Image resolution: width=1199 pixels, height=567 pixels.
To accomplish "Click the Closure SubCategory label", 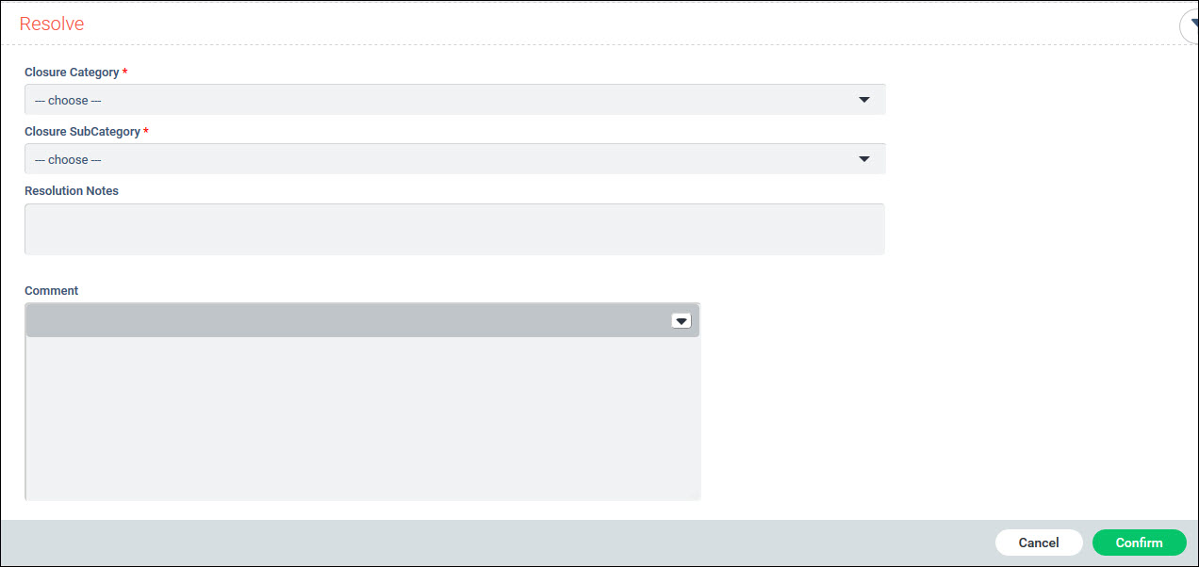I will tap(82, 132).
